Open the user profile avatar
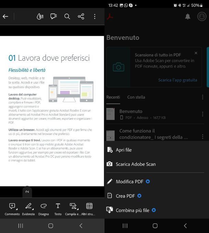 202,16
